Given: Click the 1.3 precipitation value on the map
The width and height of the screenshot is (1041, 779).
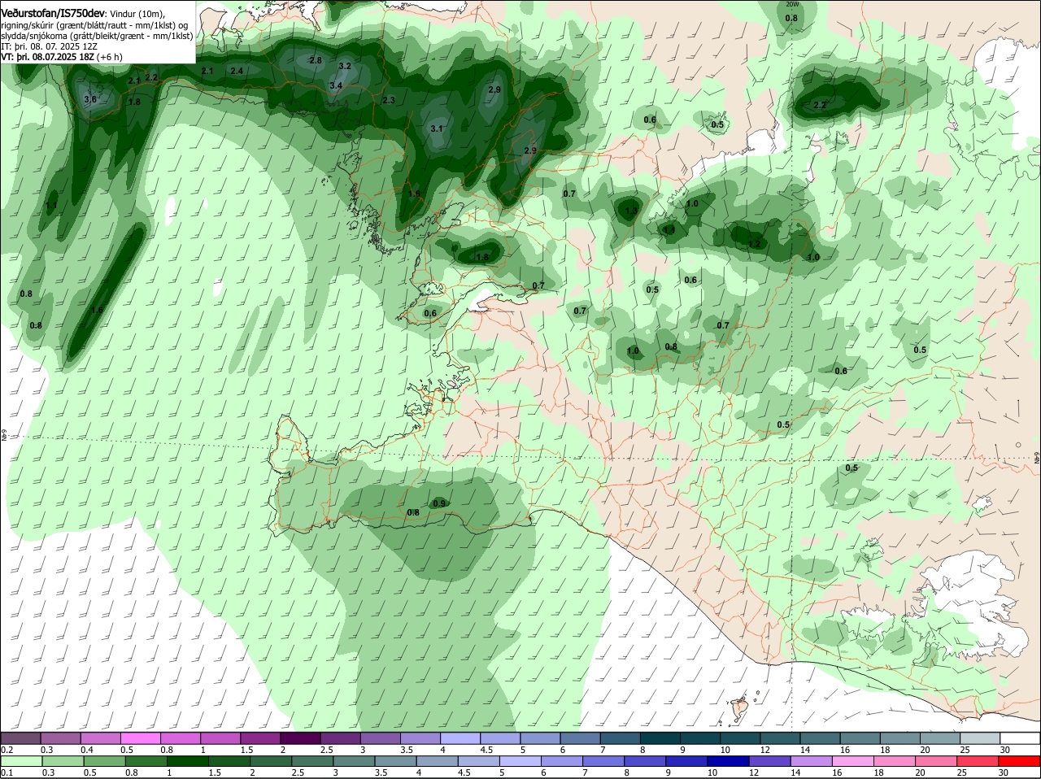Looking at the screenshot, I should tap(632, 211).
